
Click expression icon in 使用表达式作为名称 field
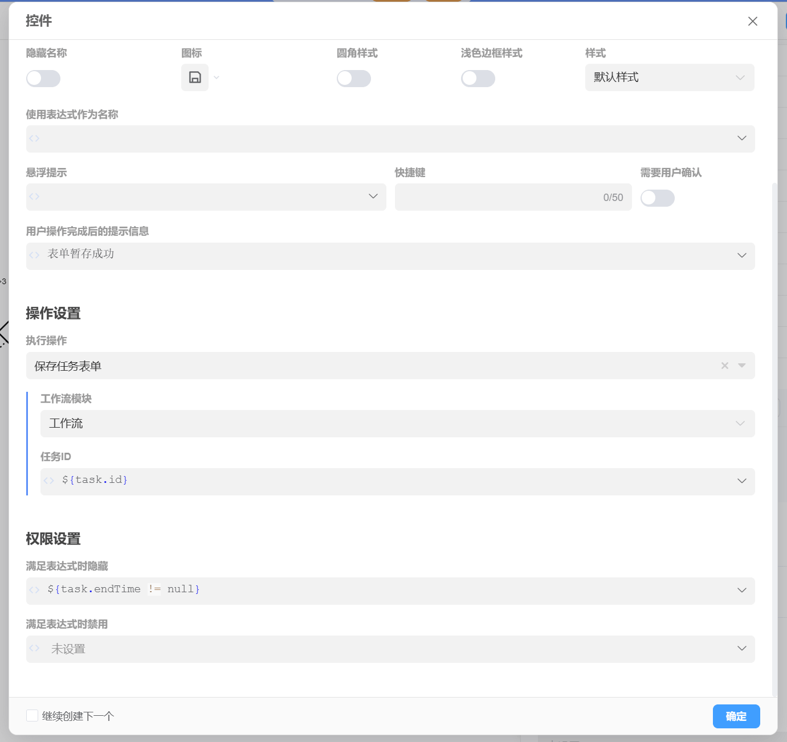35,138
